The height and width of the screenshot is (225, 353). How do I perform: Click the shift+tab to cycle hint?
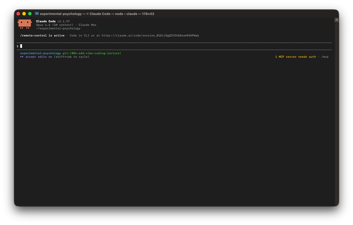(x=72, y=57)
